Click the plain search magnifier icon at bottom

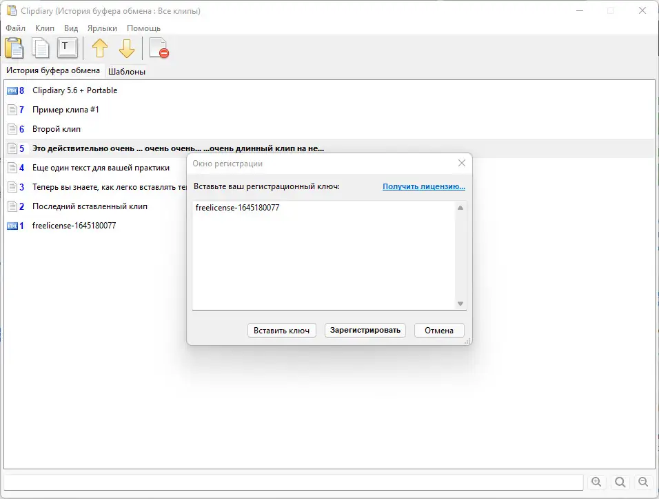(620, 482)
